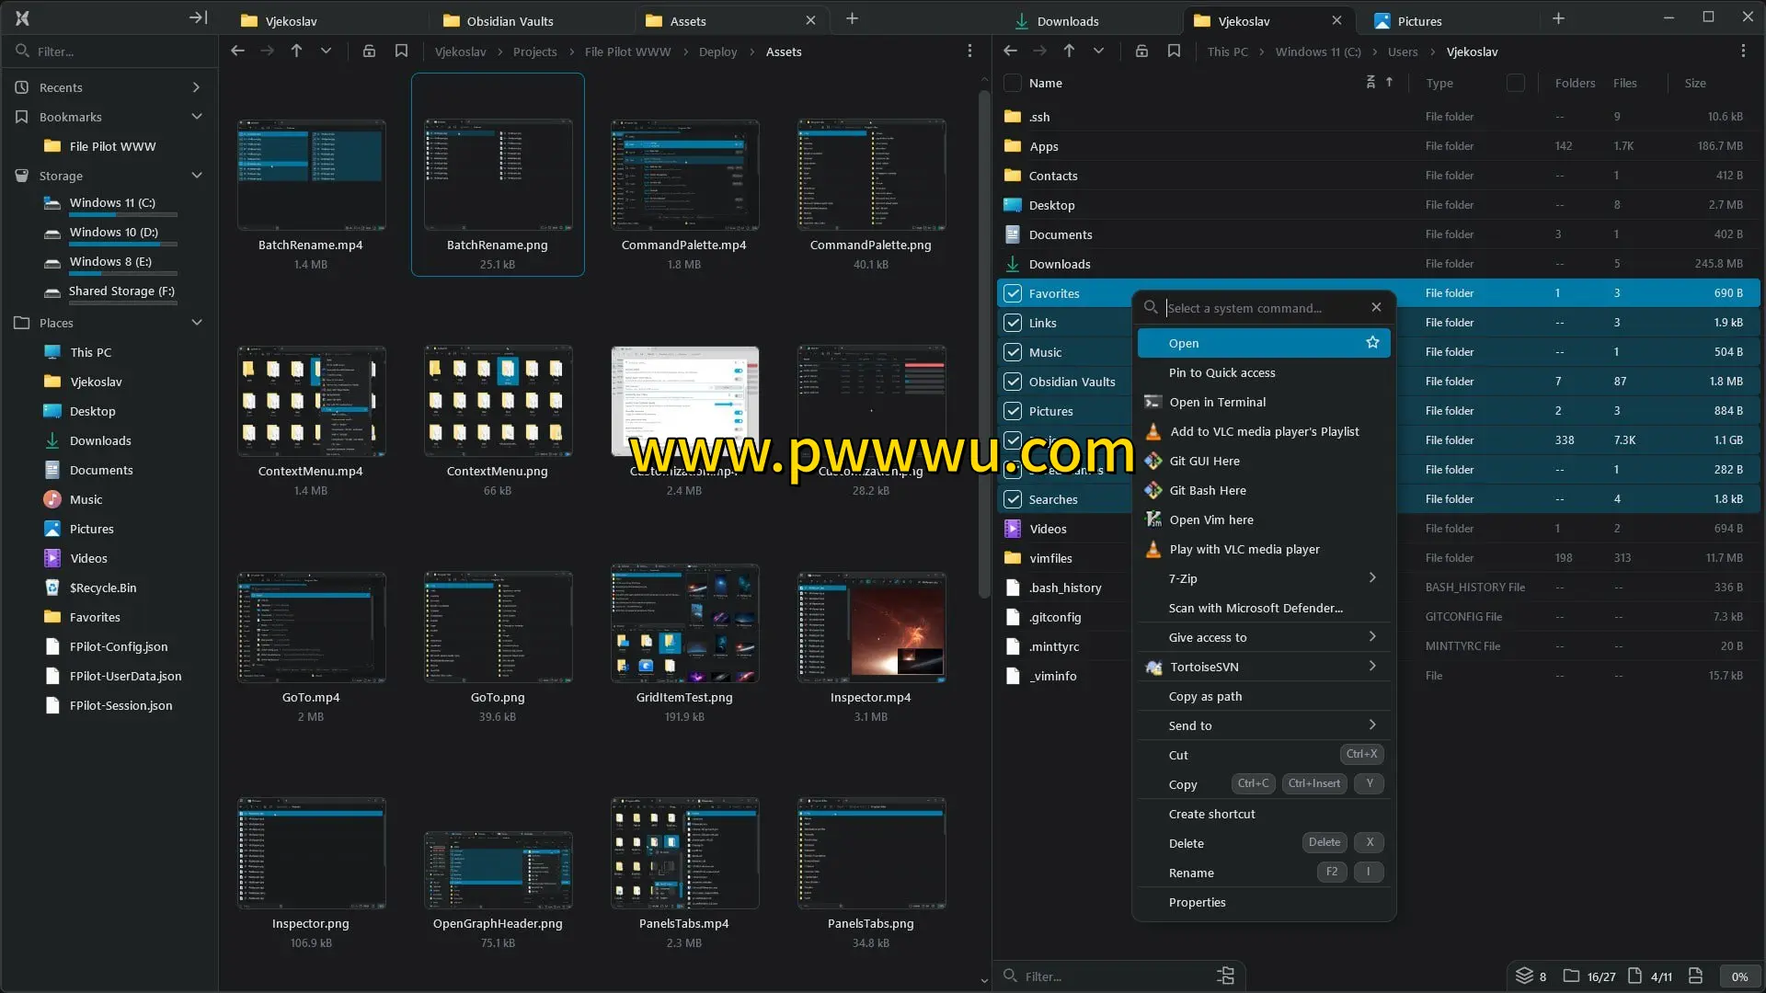Click the layers icon in the status bar

1524,976
